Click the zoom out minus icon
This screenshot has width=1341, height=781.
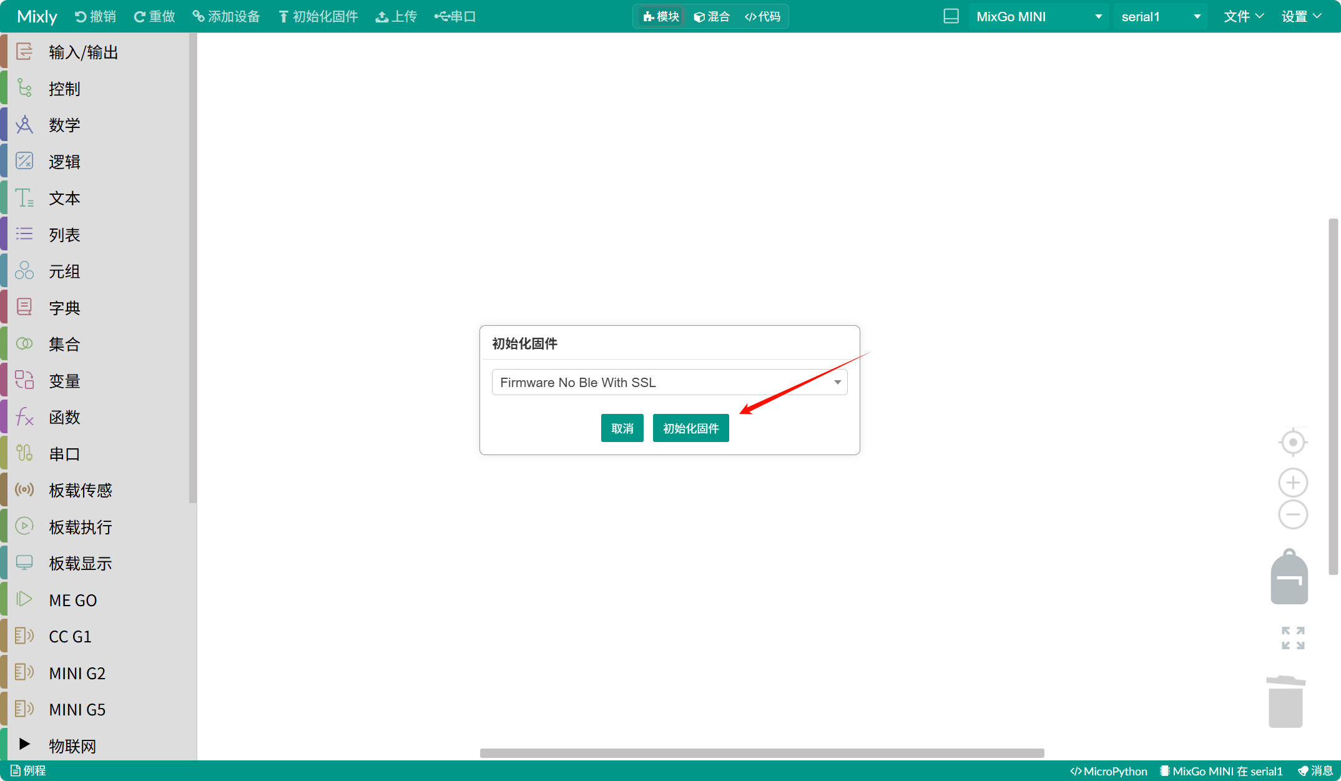click(x=1293, y=515)
